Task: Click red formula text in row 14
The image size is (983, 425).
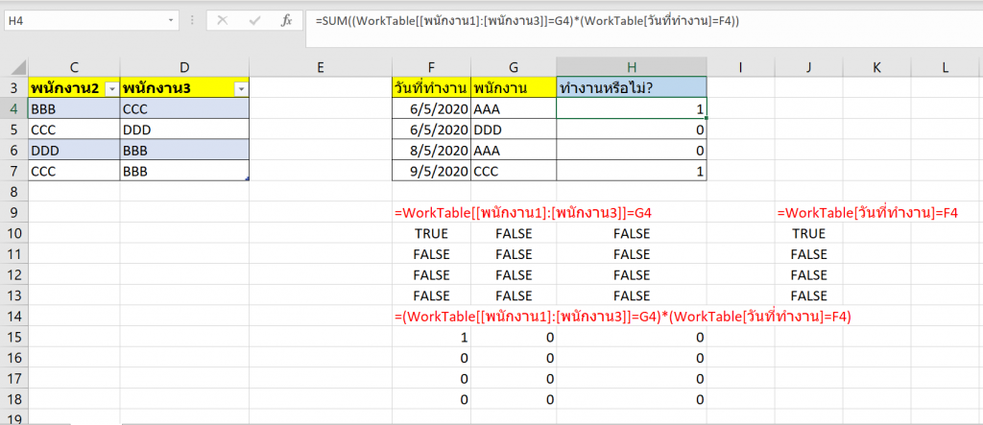Action: (622, 318)
